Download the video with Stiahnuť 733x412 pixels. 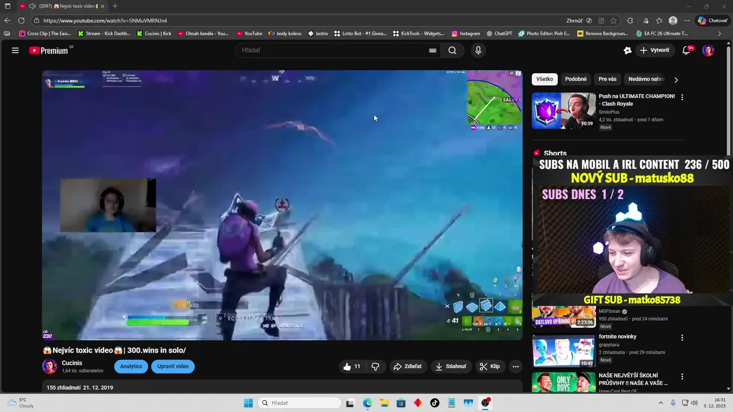click(x=451, y=366)
